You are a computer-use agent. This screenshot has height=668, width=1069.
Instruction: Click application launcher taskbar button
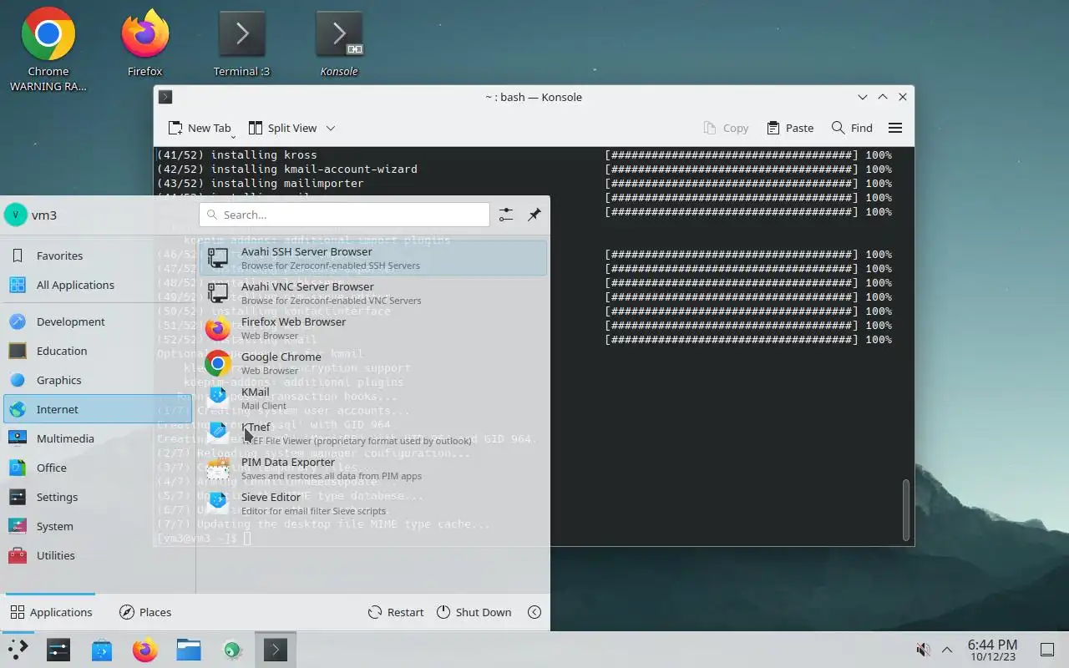click(x=18, y=650)
